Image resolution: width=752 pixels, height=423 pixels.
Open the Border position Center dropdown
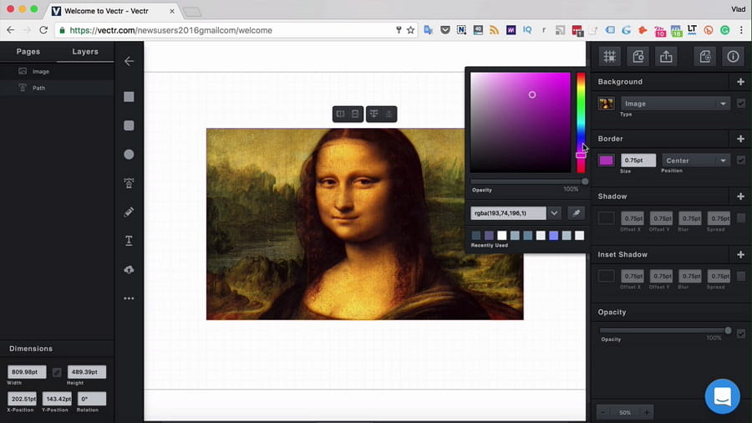[x=695, y=161]
